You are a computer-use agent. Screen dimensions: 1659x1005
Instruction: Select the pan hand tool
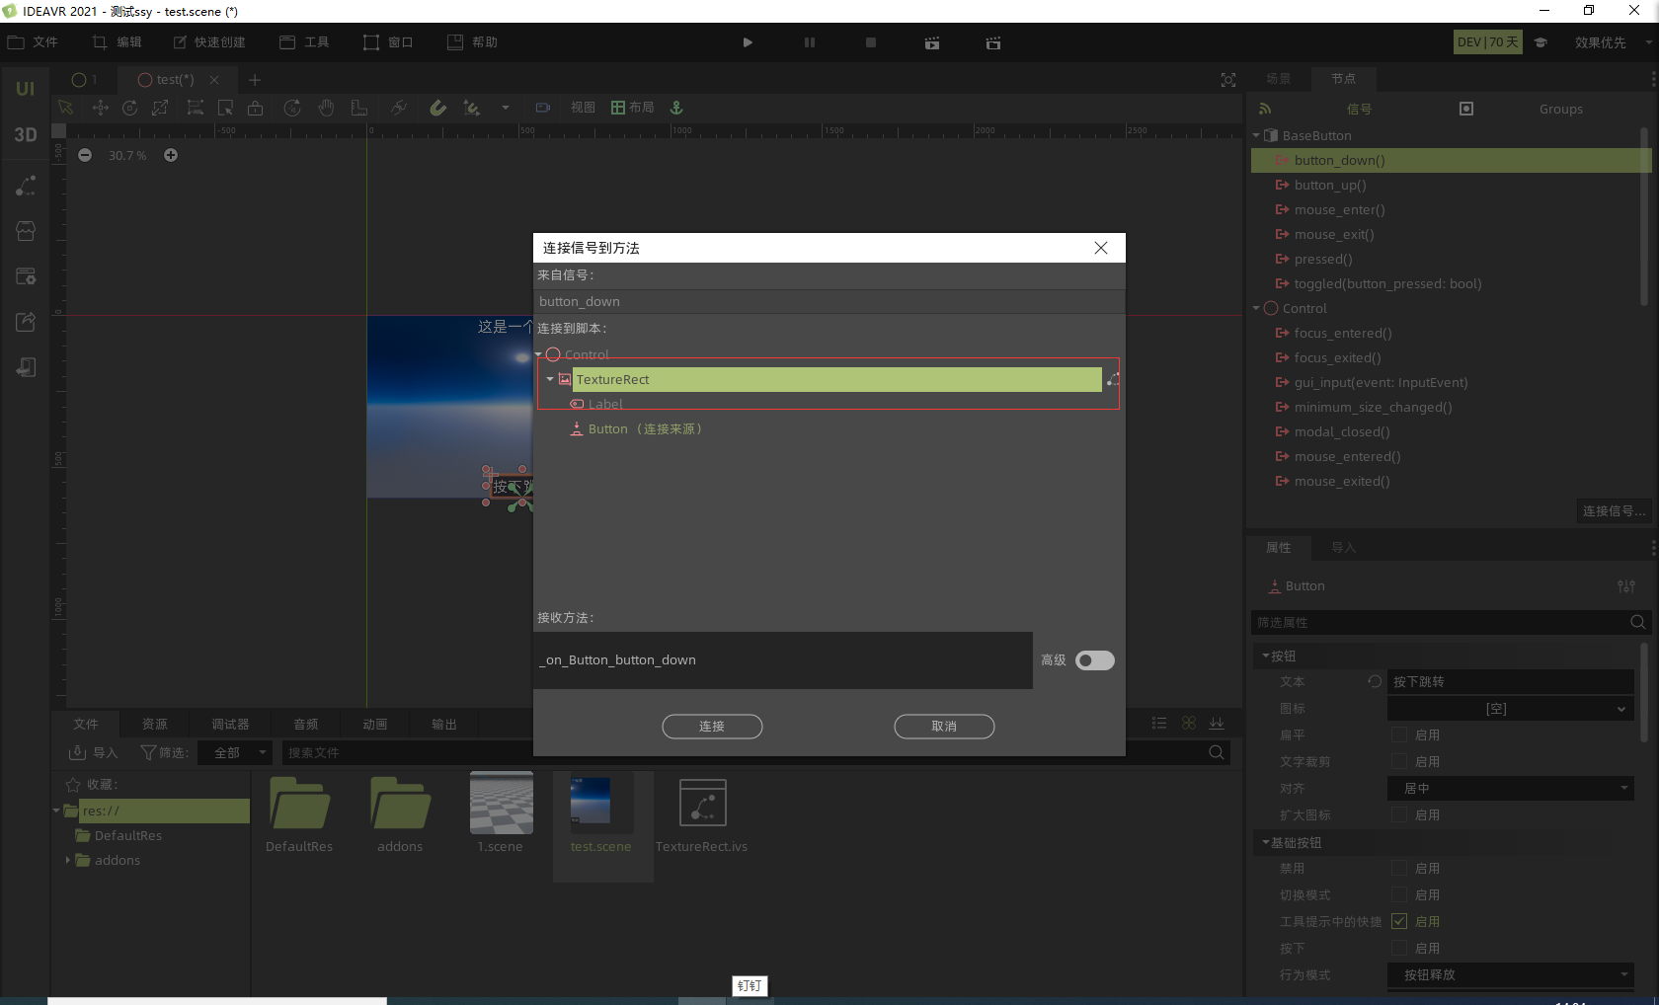point(326,108)
